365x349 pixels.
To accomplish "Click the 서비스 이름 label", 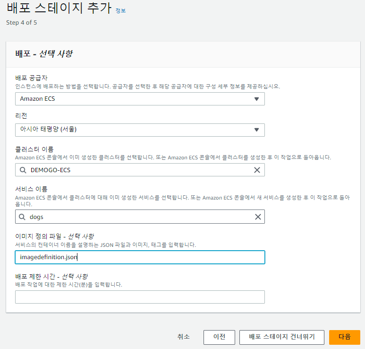I will pos(31,189).
